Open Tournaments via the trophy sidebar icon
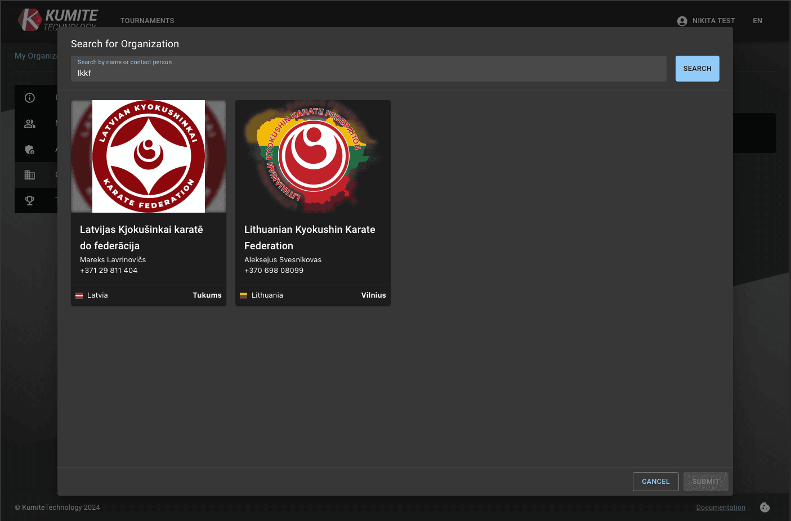This screenshot has width=791, height=521. (x=29, y=200)
